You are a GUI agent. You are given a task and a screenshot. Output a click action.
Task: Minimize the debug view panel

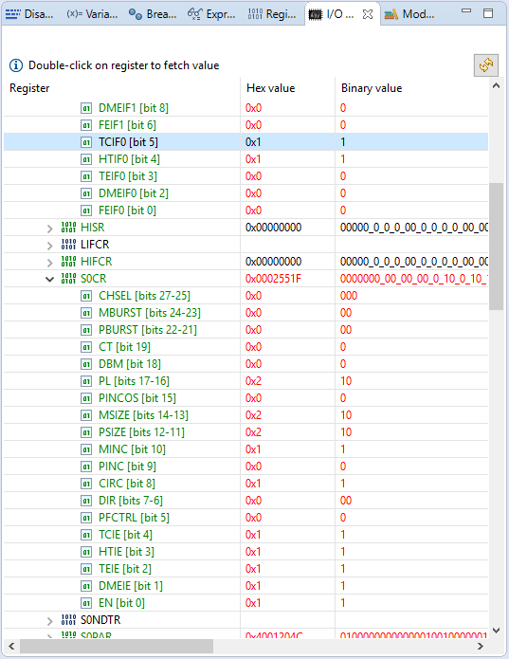[466, 11]
